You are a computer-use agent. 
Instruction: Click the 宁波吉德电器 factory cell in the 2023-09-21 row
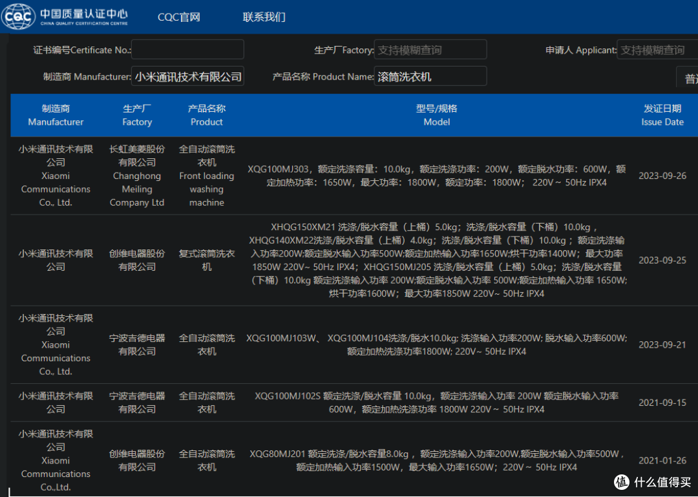pyautogui.click(x=137, y=344)
